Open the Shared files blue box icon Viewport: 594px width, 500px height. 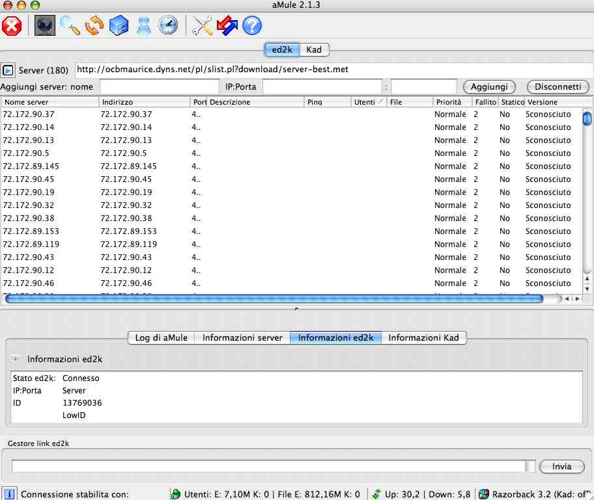(119, 26)
